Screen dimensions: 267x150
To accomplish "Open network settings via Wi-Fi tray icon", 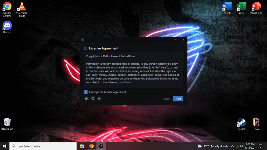I will [237, 146].
